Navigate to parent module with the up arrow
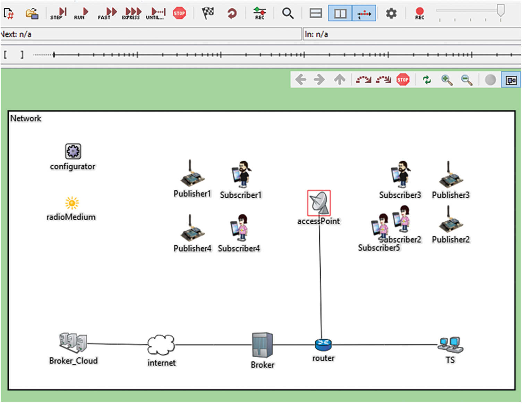This screenshot has height=403, width=522. (340, 79)
